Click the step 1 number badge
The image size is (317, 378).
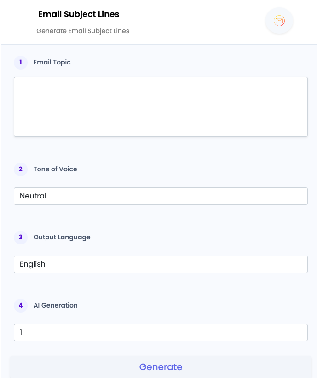(21, 63)
